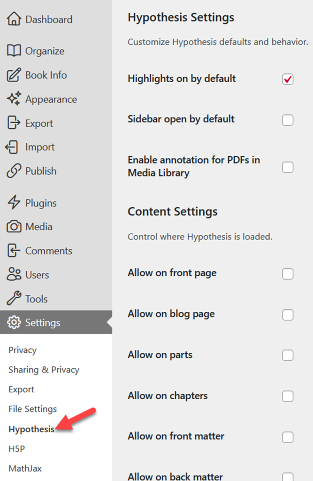Open Book Info using the pencil icon
This screenshot has height=481, width=313.
click(14, 75)
